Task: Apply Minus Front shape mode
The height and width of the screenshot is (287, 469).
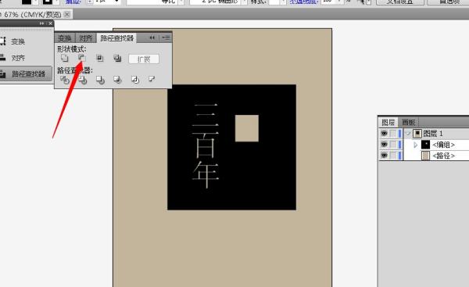Action: (82, 58)
